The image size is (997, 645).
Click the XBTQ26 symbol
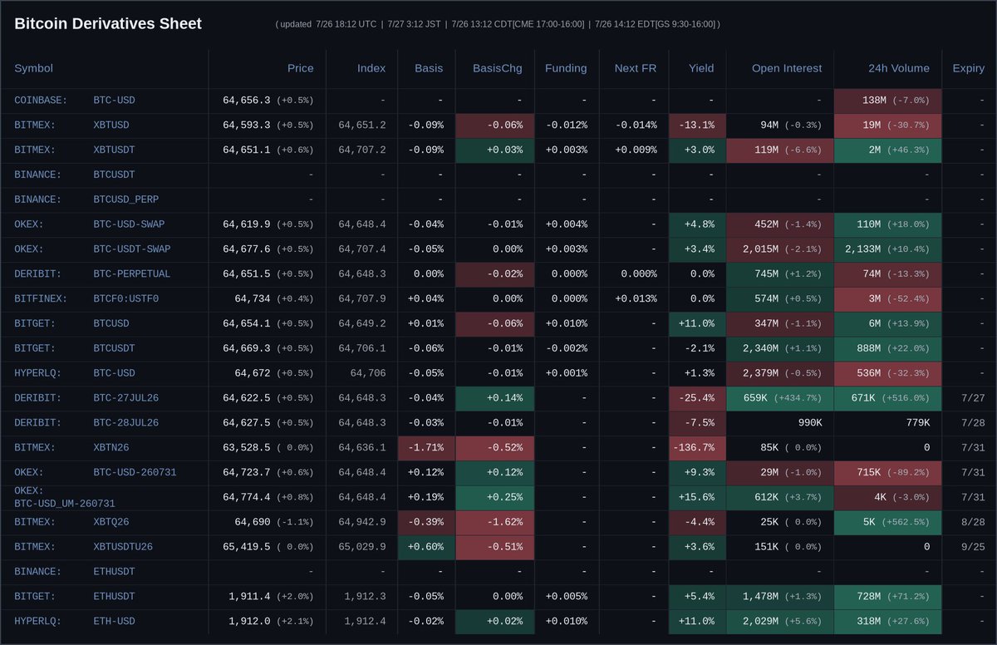[111, 522]
